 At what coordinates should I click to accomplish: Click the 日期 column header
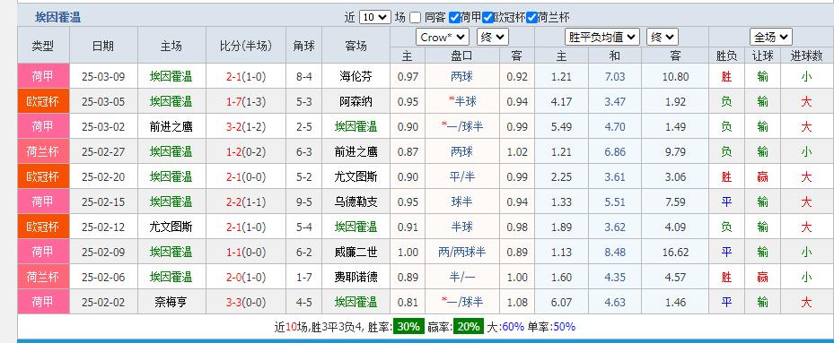pos(103,46)
